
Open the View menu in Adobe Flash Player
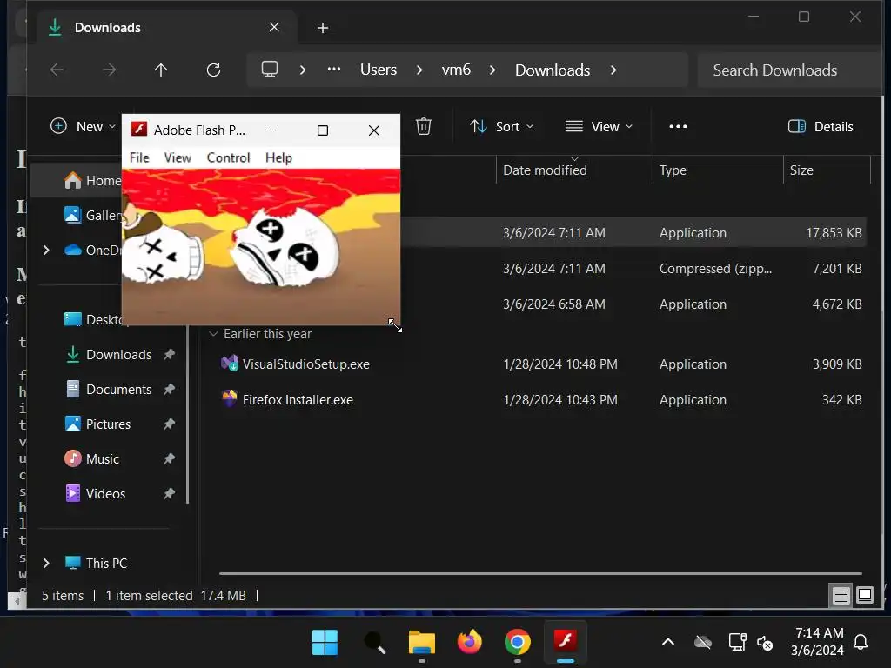pos(178,158)
